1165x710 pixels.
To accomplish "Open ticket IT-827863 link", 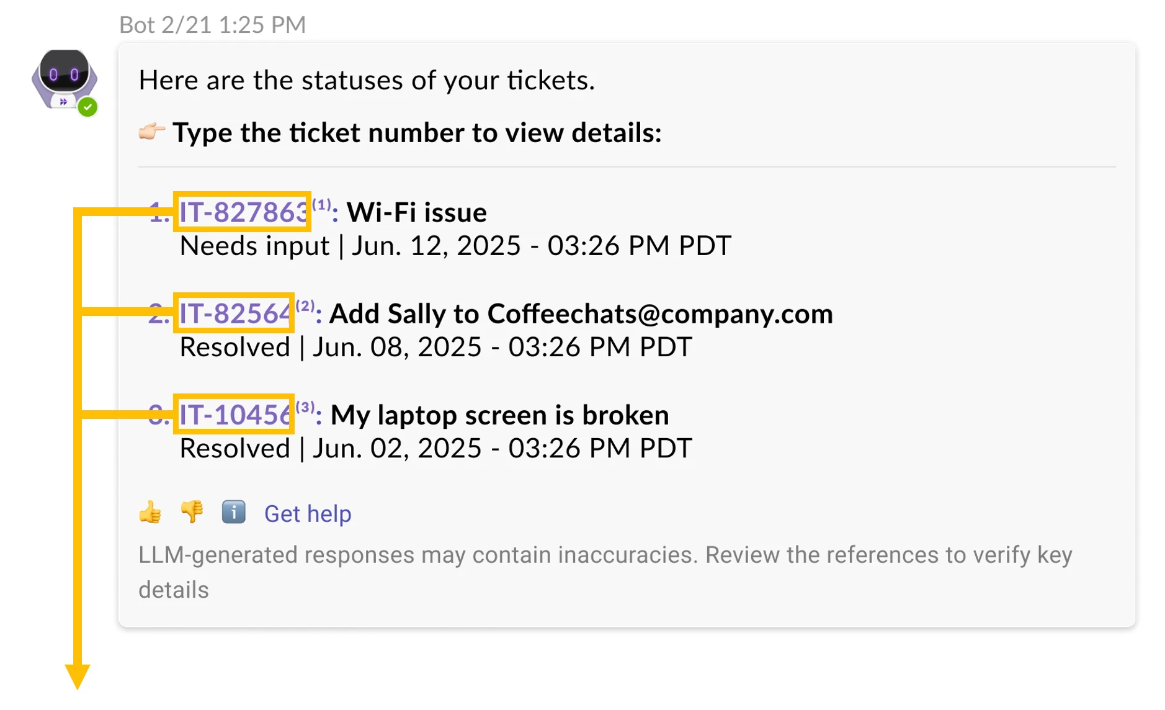I will 243,212.
